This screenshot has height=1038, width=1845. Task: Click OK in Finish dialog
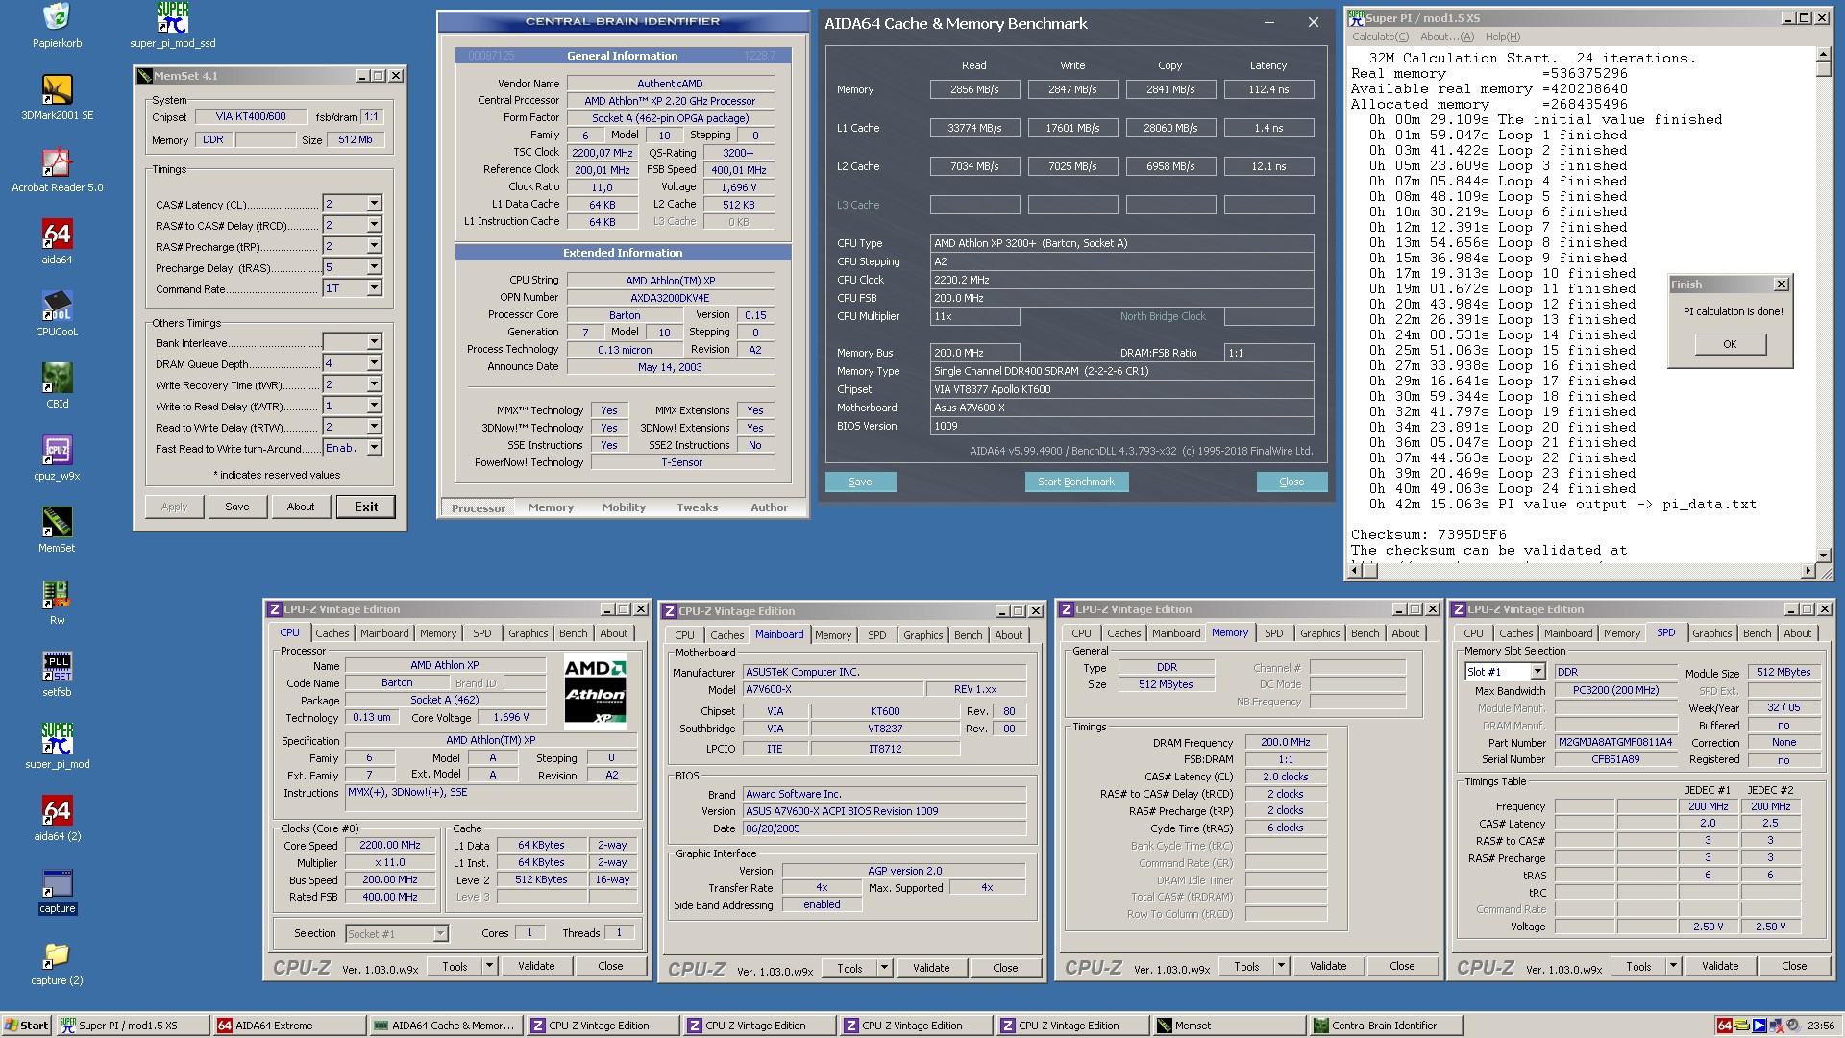click(1730, 344)
